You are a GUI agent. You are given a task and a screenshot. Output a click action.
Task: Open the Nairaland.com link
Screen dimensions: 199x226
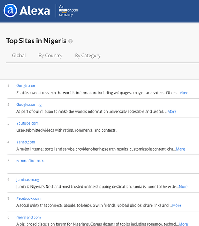pos(28,217)
